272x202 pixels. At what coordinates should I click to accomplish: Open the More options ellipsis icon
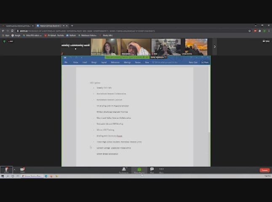pos(161,170)
